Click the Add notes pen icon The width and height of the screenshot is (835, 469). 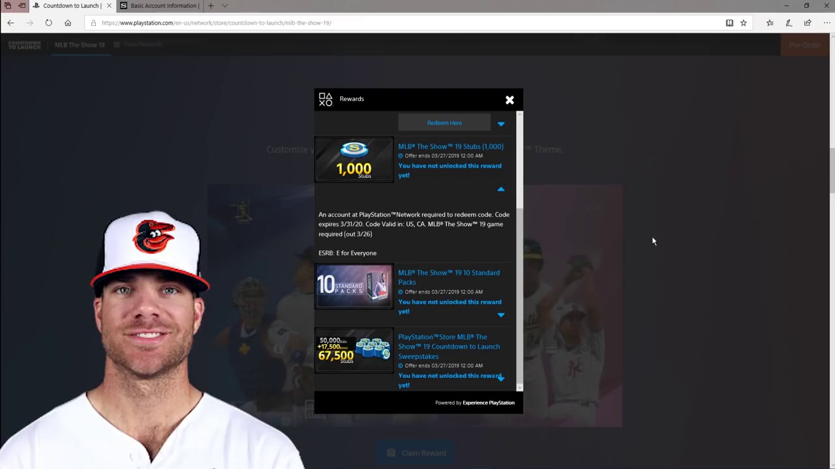789,23
